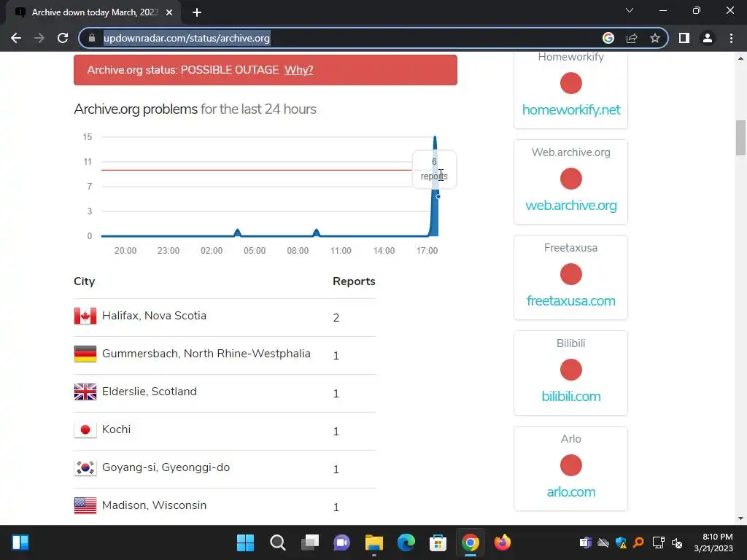
Task: Open a new browser tab
Action: click(197, 12)
